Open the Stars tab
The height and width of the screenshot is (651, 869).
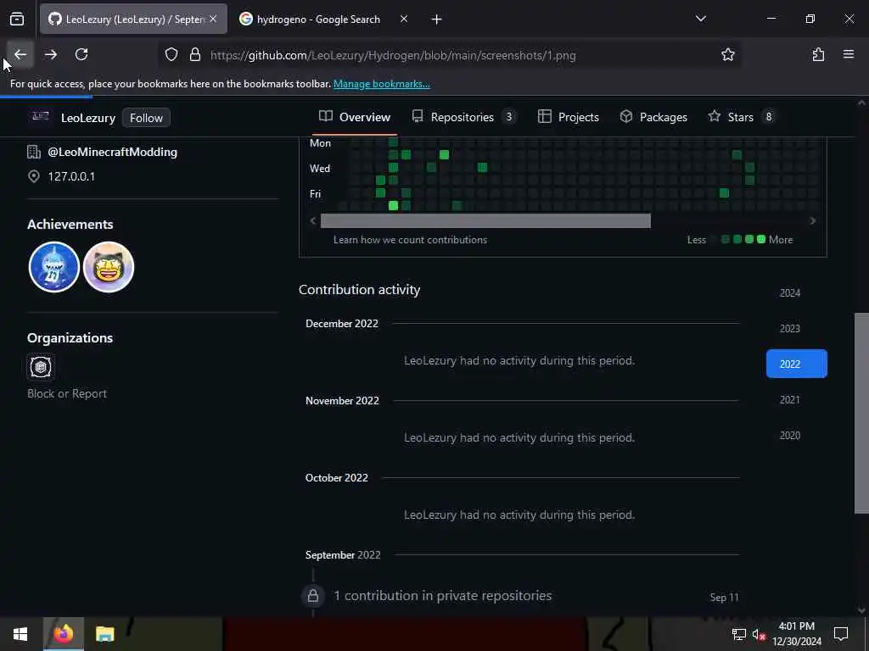coord(741,117)
